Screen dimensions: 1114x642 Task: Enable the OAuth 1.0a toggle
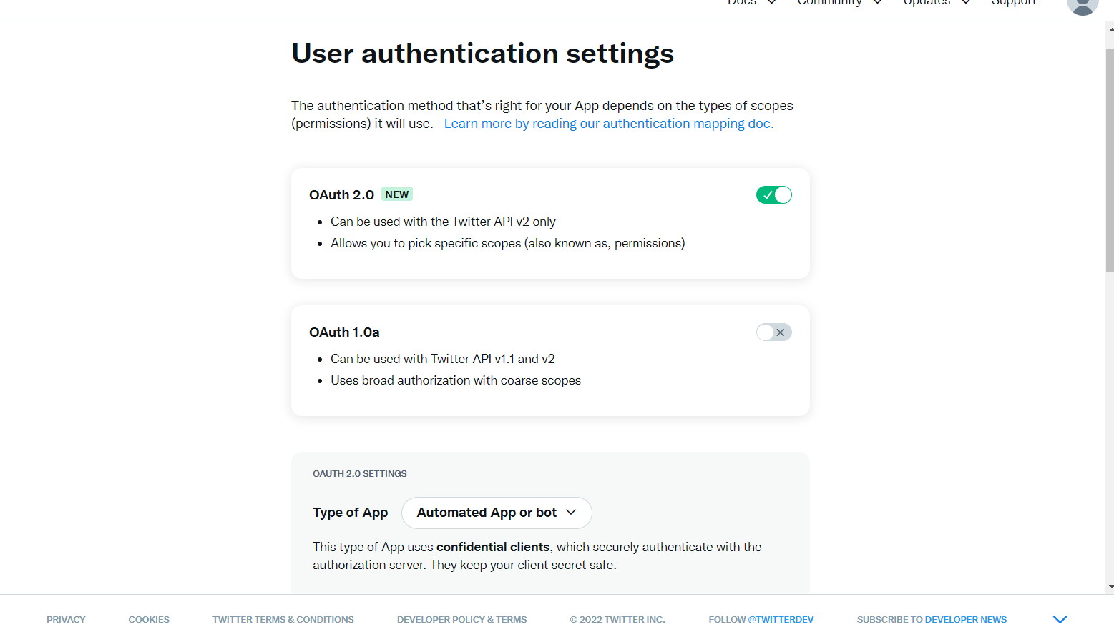pos(773,332)
